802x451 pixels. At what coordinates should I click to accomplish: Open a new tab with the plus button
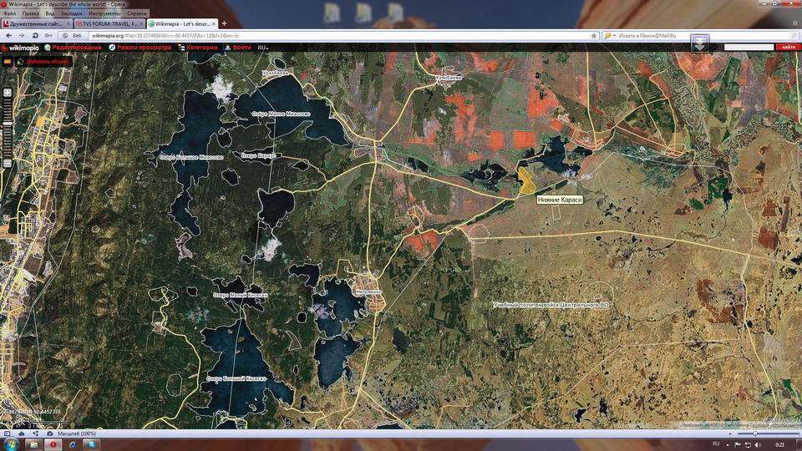[224, 23]
